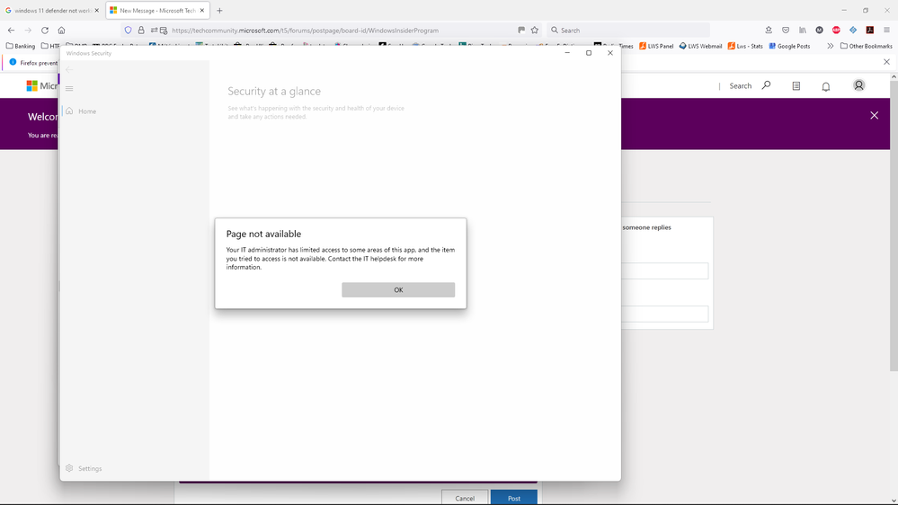The width and height of the screenshot is (898, 505).
Task: Click Search on the Microsoft Tech Community header
Action: (750, 86)
